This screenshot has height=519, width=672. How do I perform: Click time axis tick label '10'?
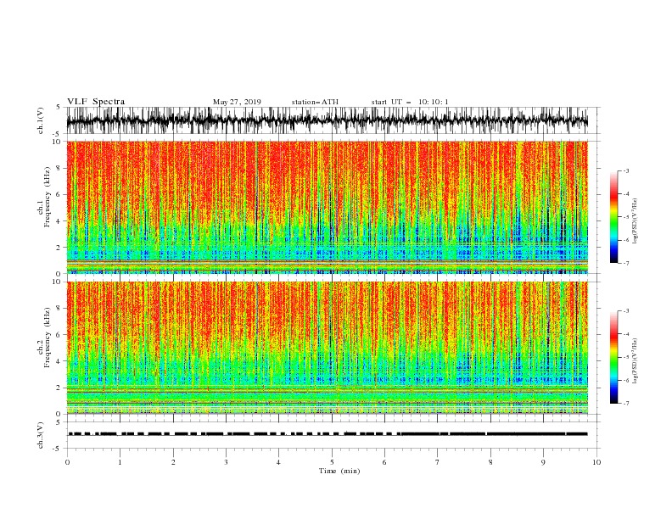click(x=596, y=462)
